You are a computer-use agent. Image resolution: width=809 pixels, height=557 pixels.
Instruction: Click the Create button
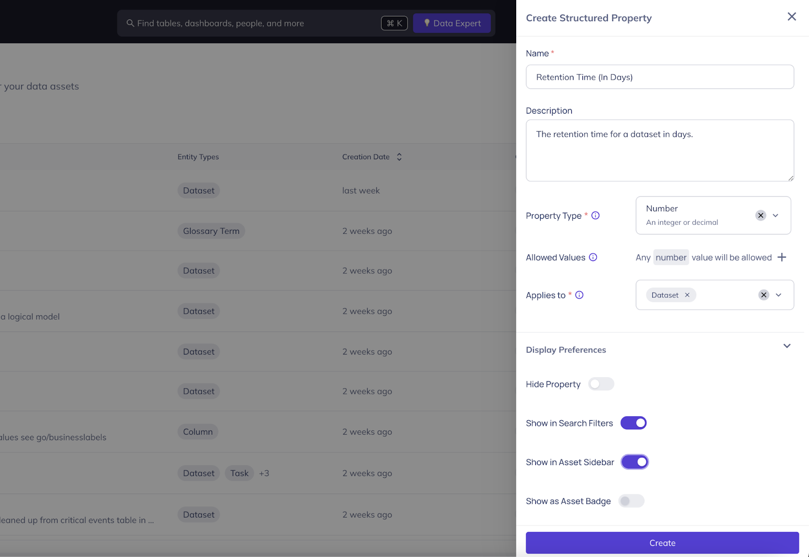click(x=662, y=543)
